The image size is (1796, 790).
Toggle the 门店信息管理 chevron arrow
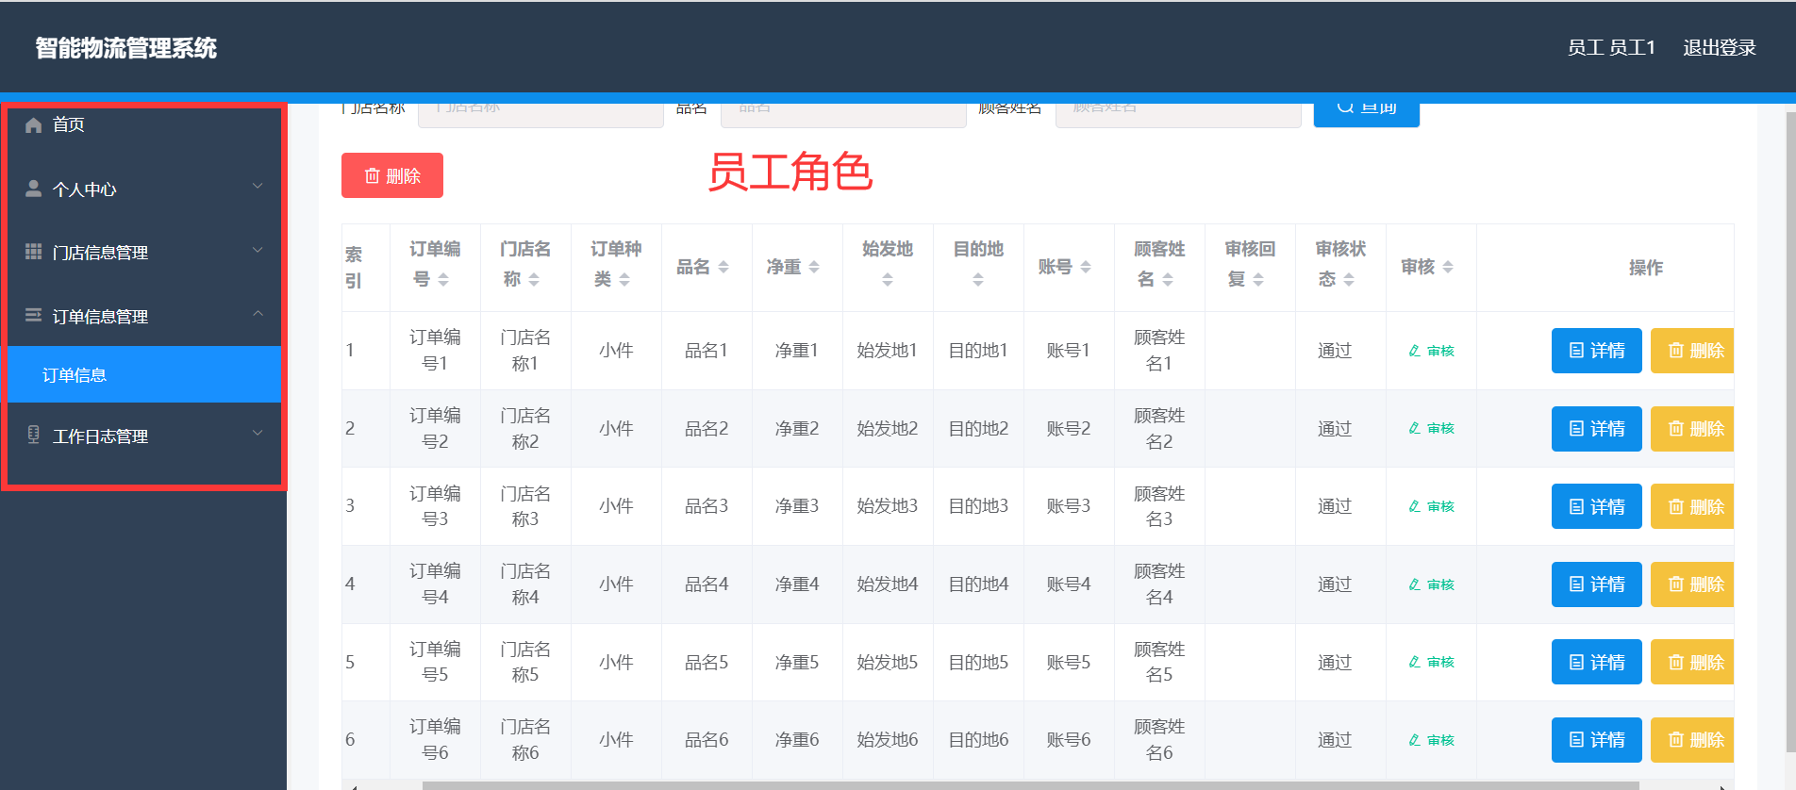click(x=258, y=250)
